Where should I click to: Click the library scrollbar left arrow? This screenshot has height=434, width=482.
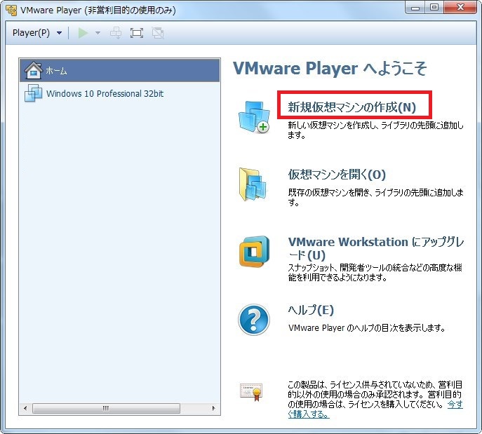coord(25,408)
